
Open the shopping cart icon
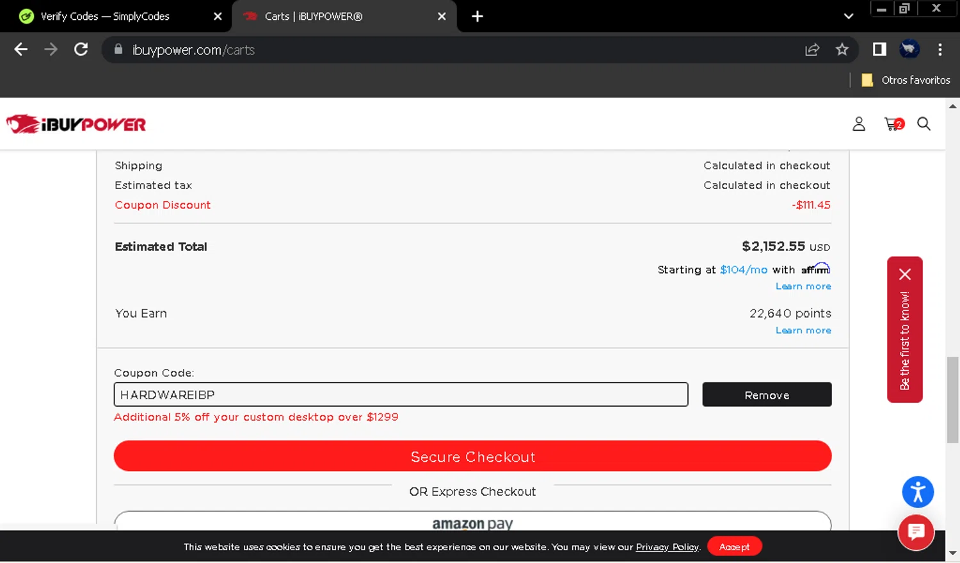[x=894, y=124]
